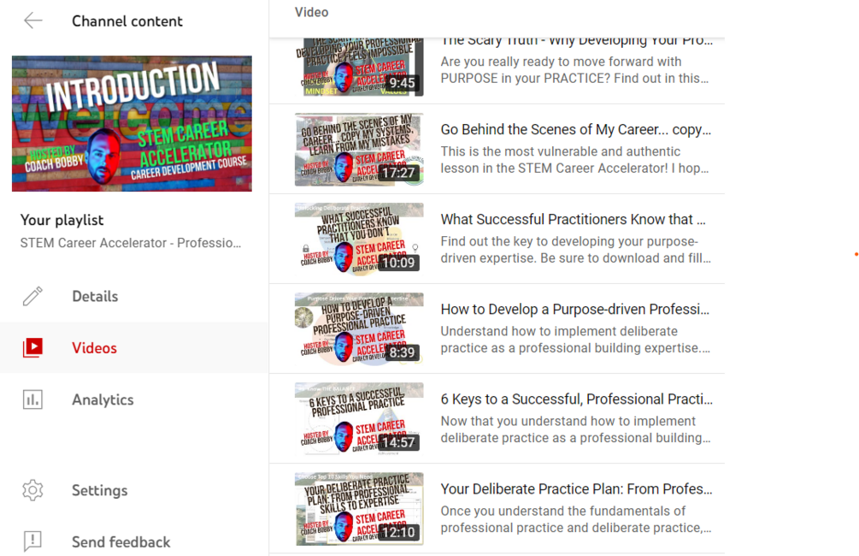Click the Details pencil icon

(x=32, y=296)
